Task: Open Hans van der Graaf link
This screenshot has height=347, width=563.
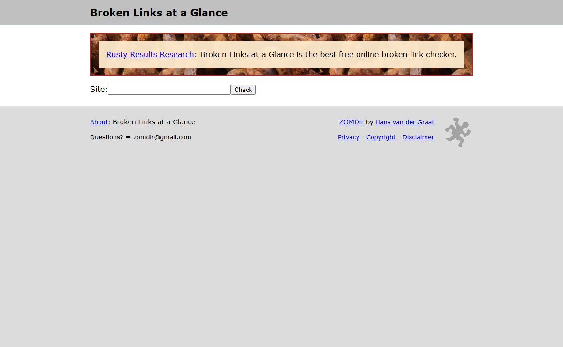Action: [404, 122]
